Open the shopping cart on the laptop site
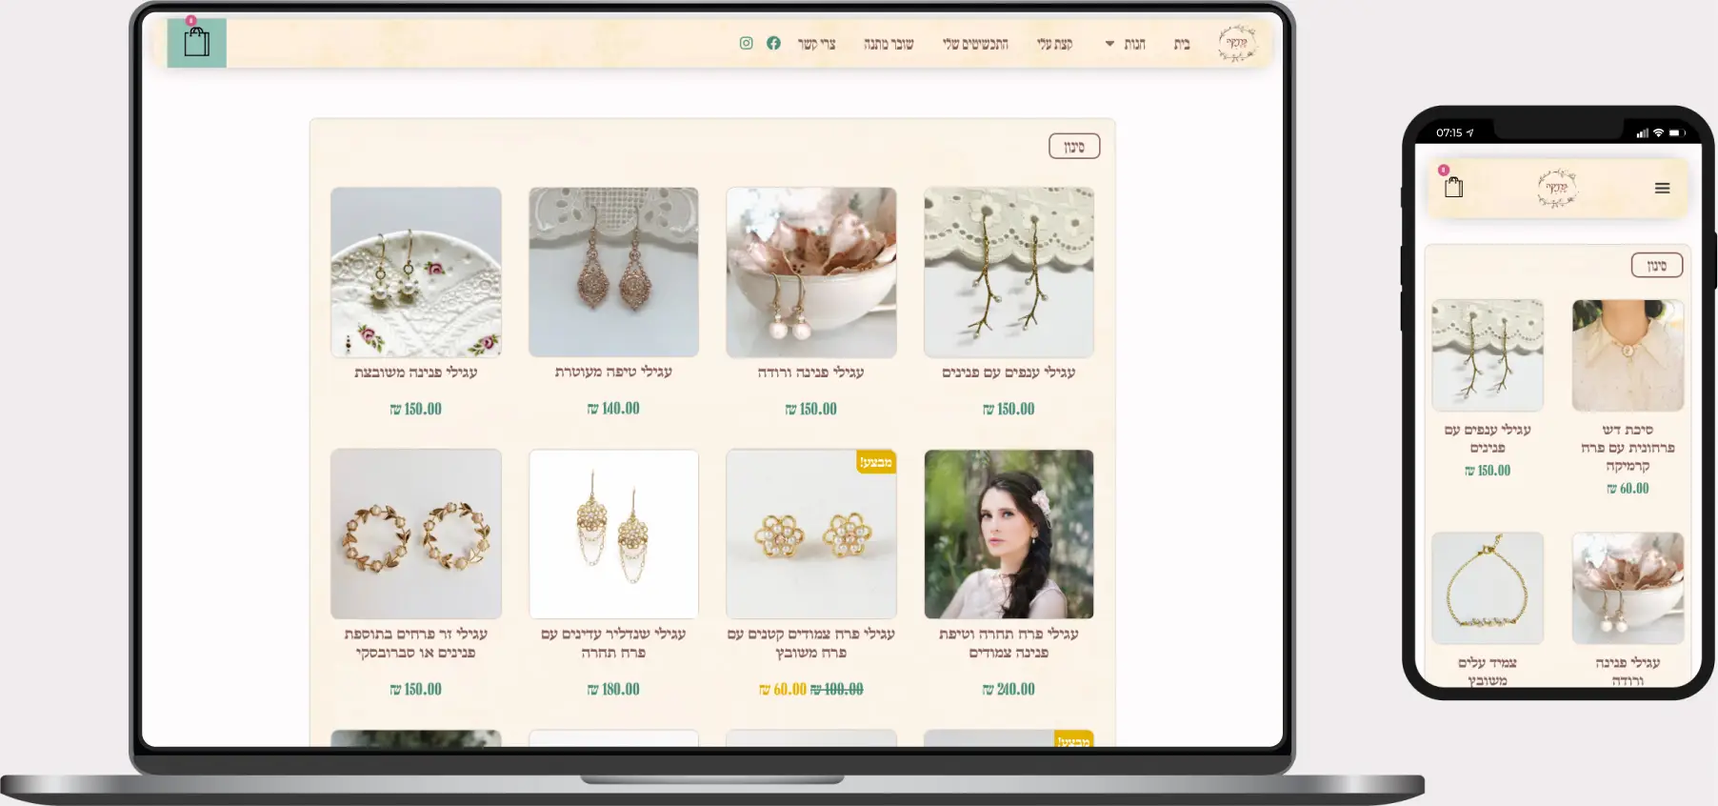The height and width of the screenshot is (806, 1718). [x=197, y=43]
